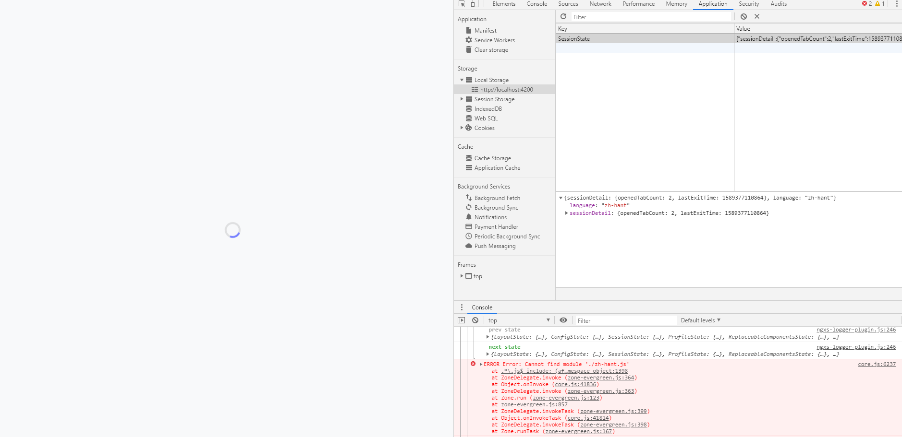
Task: Refresh the storage items list
Action: click(563, 16)
